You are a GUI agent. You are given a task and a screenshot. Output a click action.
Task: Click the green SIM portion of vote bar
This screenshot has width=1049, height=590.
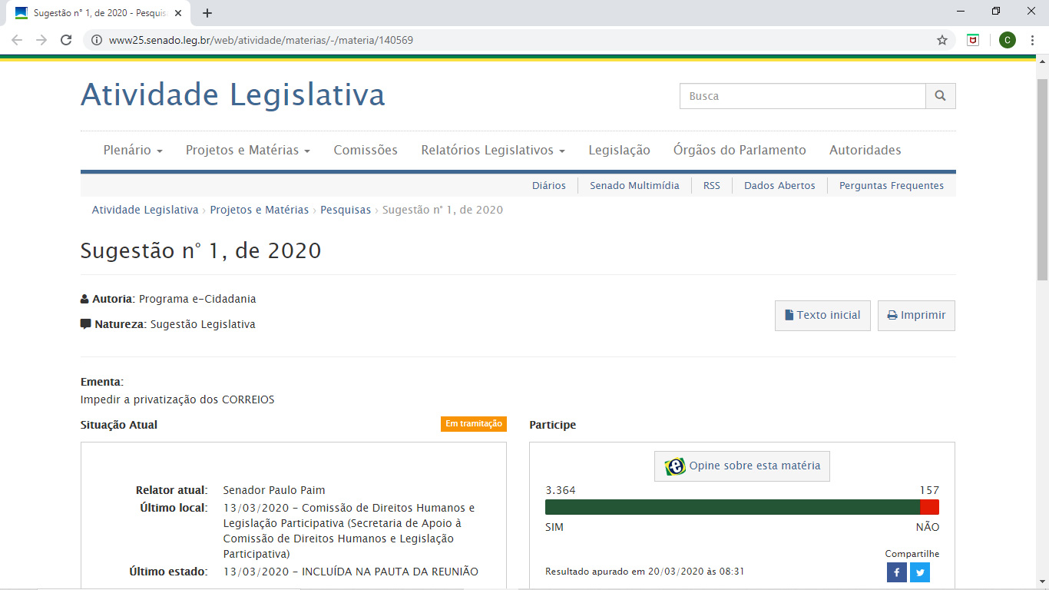click(x=733, y=507)
